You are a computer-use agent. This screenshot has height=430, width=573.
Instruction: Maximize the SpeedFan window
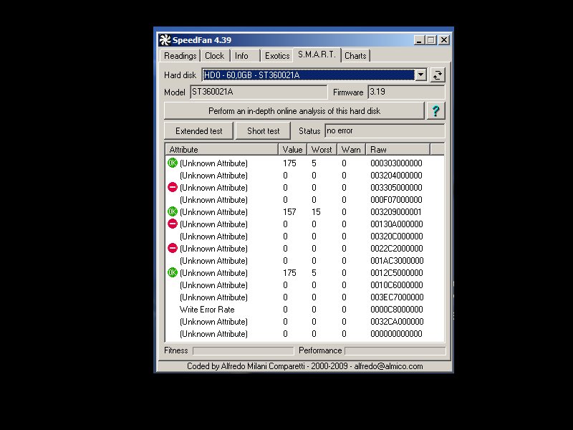[431, 40]
